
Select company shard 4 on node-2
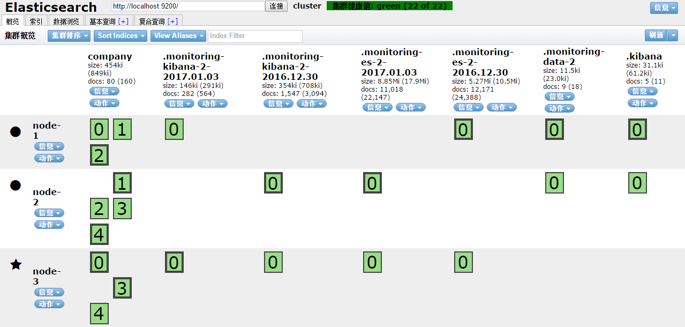coord(99,234)
